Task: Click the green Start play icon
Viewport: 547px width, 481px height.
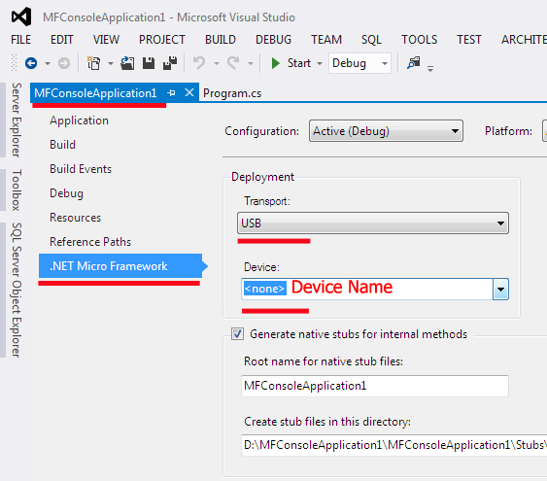Action: point(276,63)
